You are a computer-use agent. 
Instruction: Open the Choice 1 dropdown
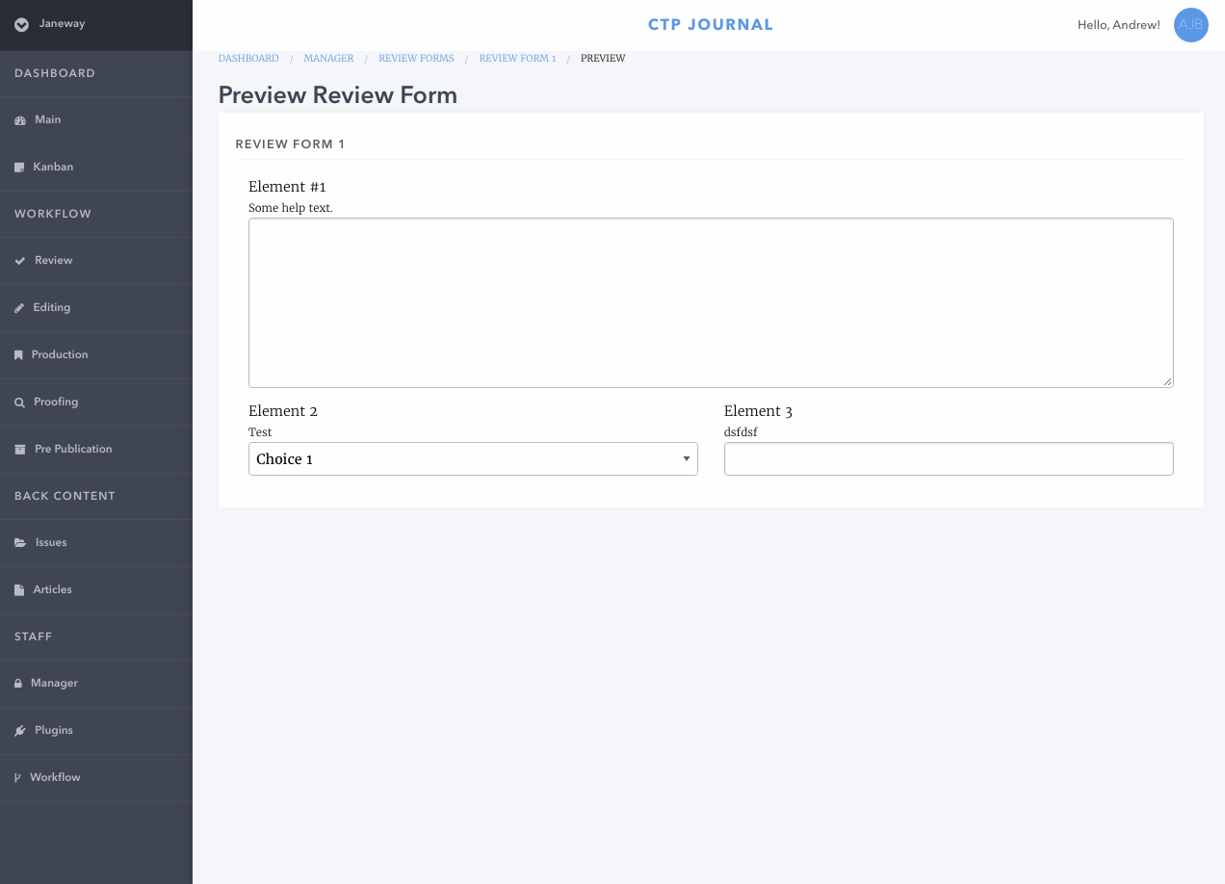473,458
